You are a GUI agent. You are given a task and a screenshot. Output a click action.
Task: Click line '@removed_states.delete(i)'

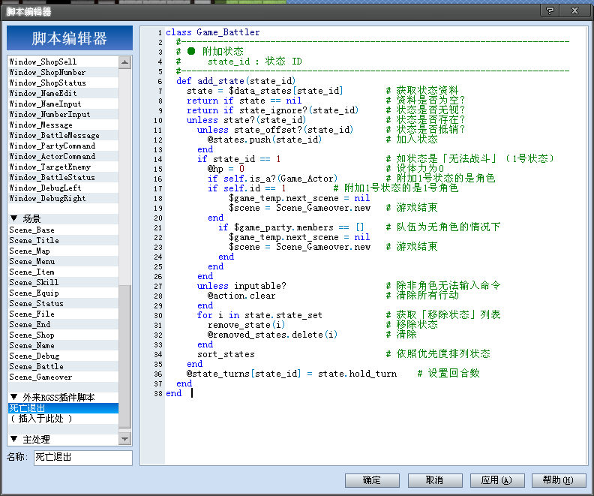272,335
